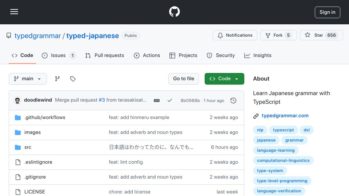Viewport: 349px width, 196px height.
Task: Open 'chore: add license' commit message
Action: [x=129, y=192]
